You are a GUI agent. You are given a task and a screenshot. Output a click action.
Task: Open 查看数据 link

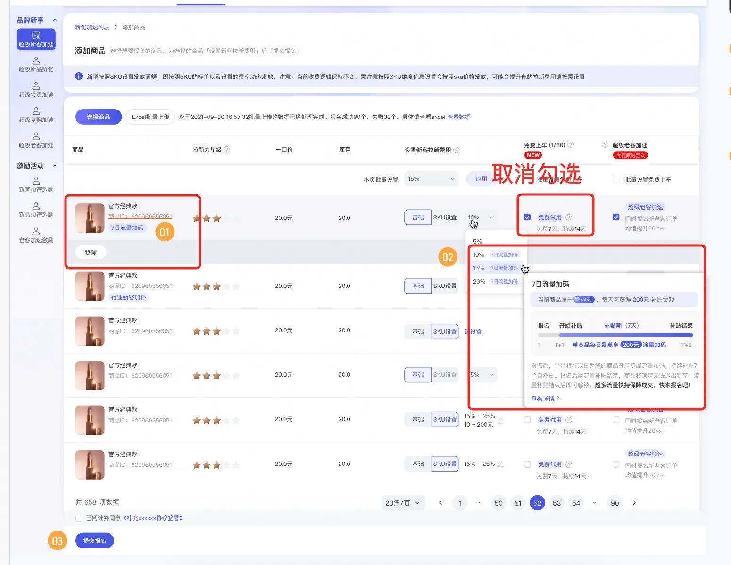(x=459, y=117)
